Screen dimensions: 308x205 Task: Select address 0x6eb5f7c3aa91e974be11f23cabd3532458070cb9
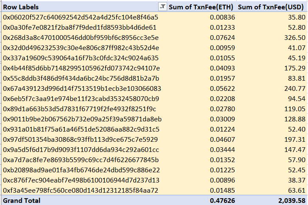coord(81,98)
